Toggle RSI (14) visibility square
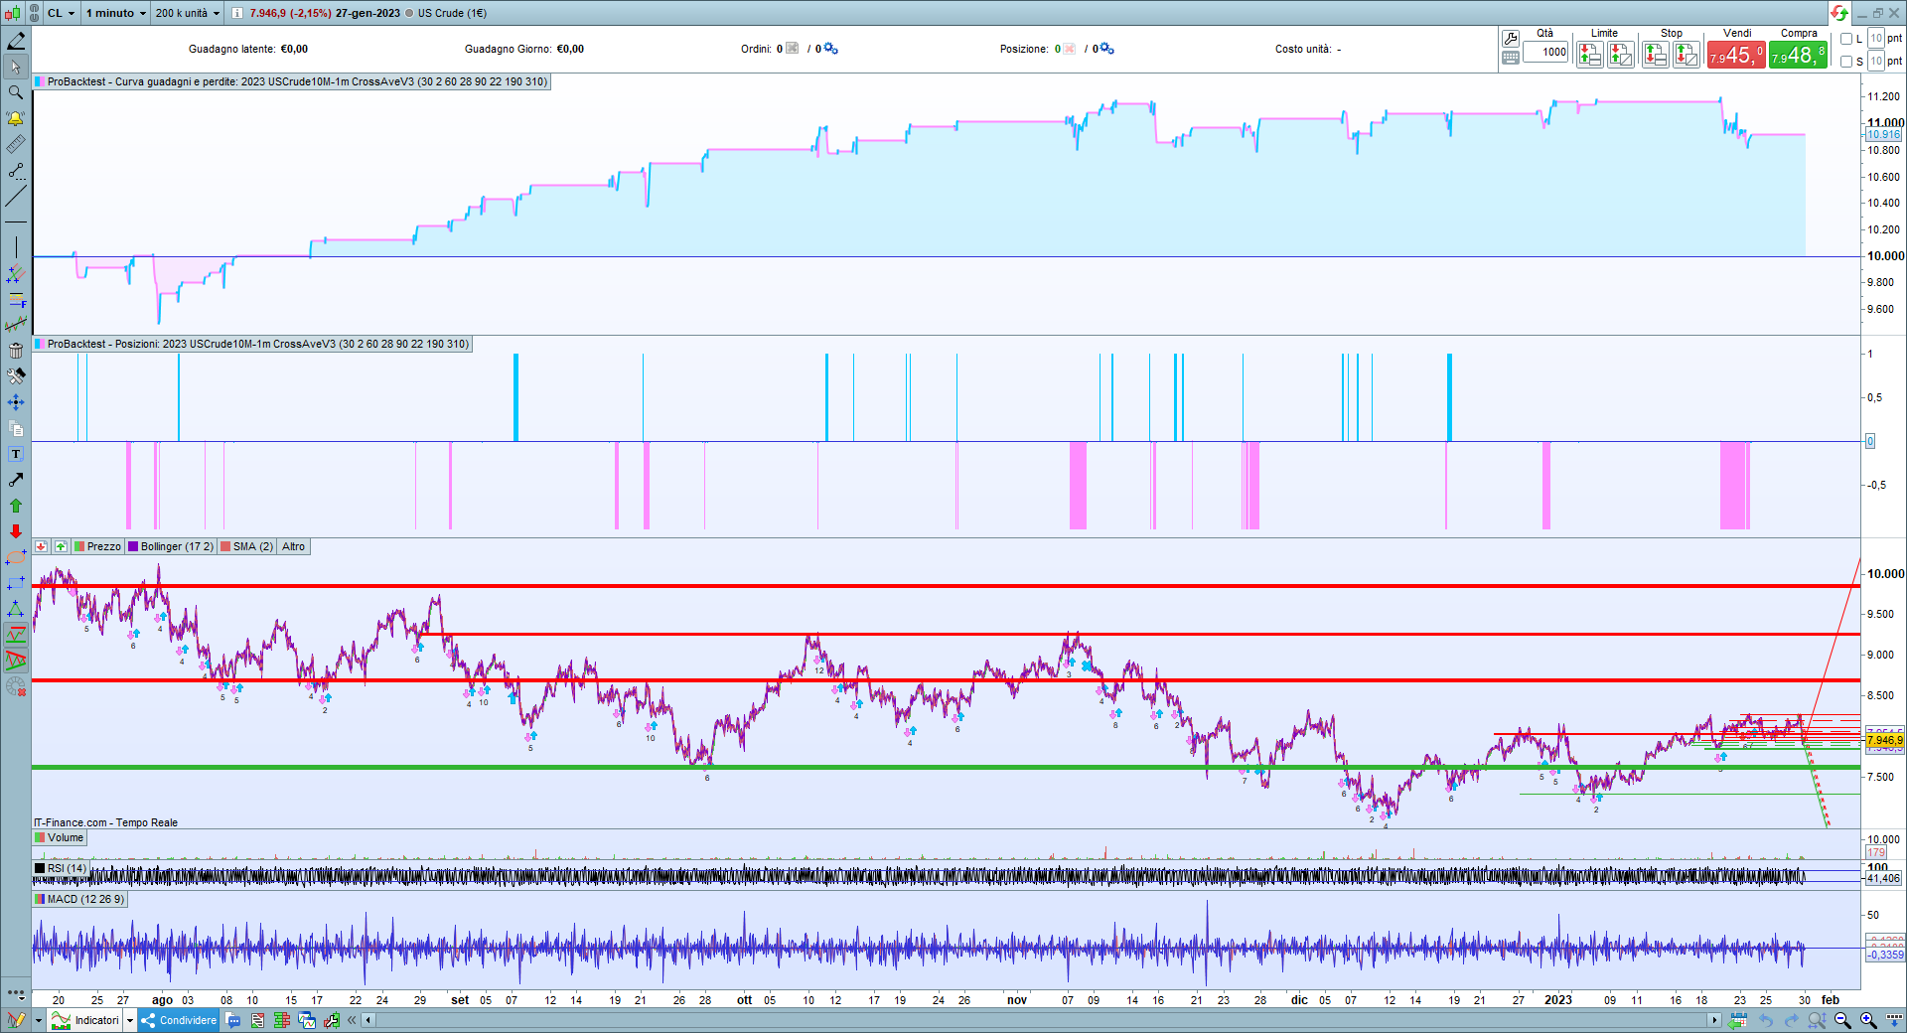 40,869
